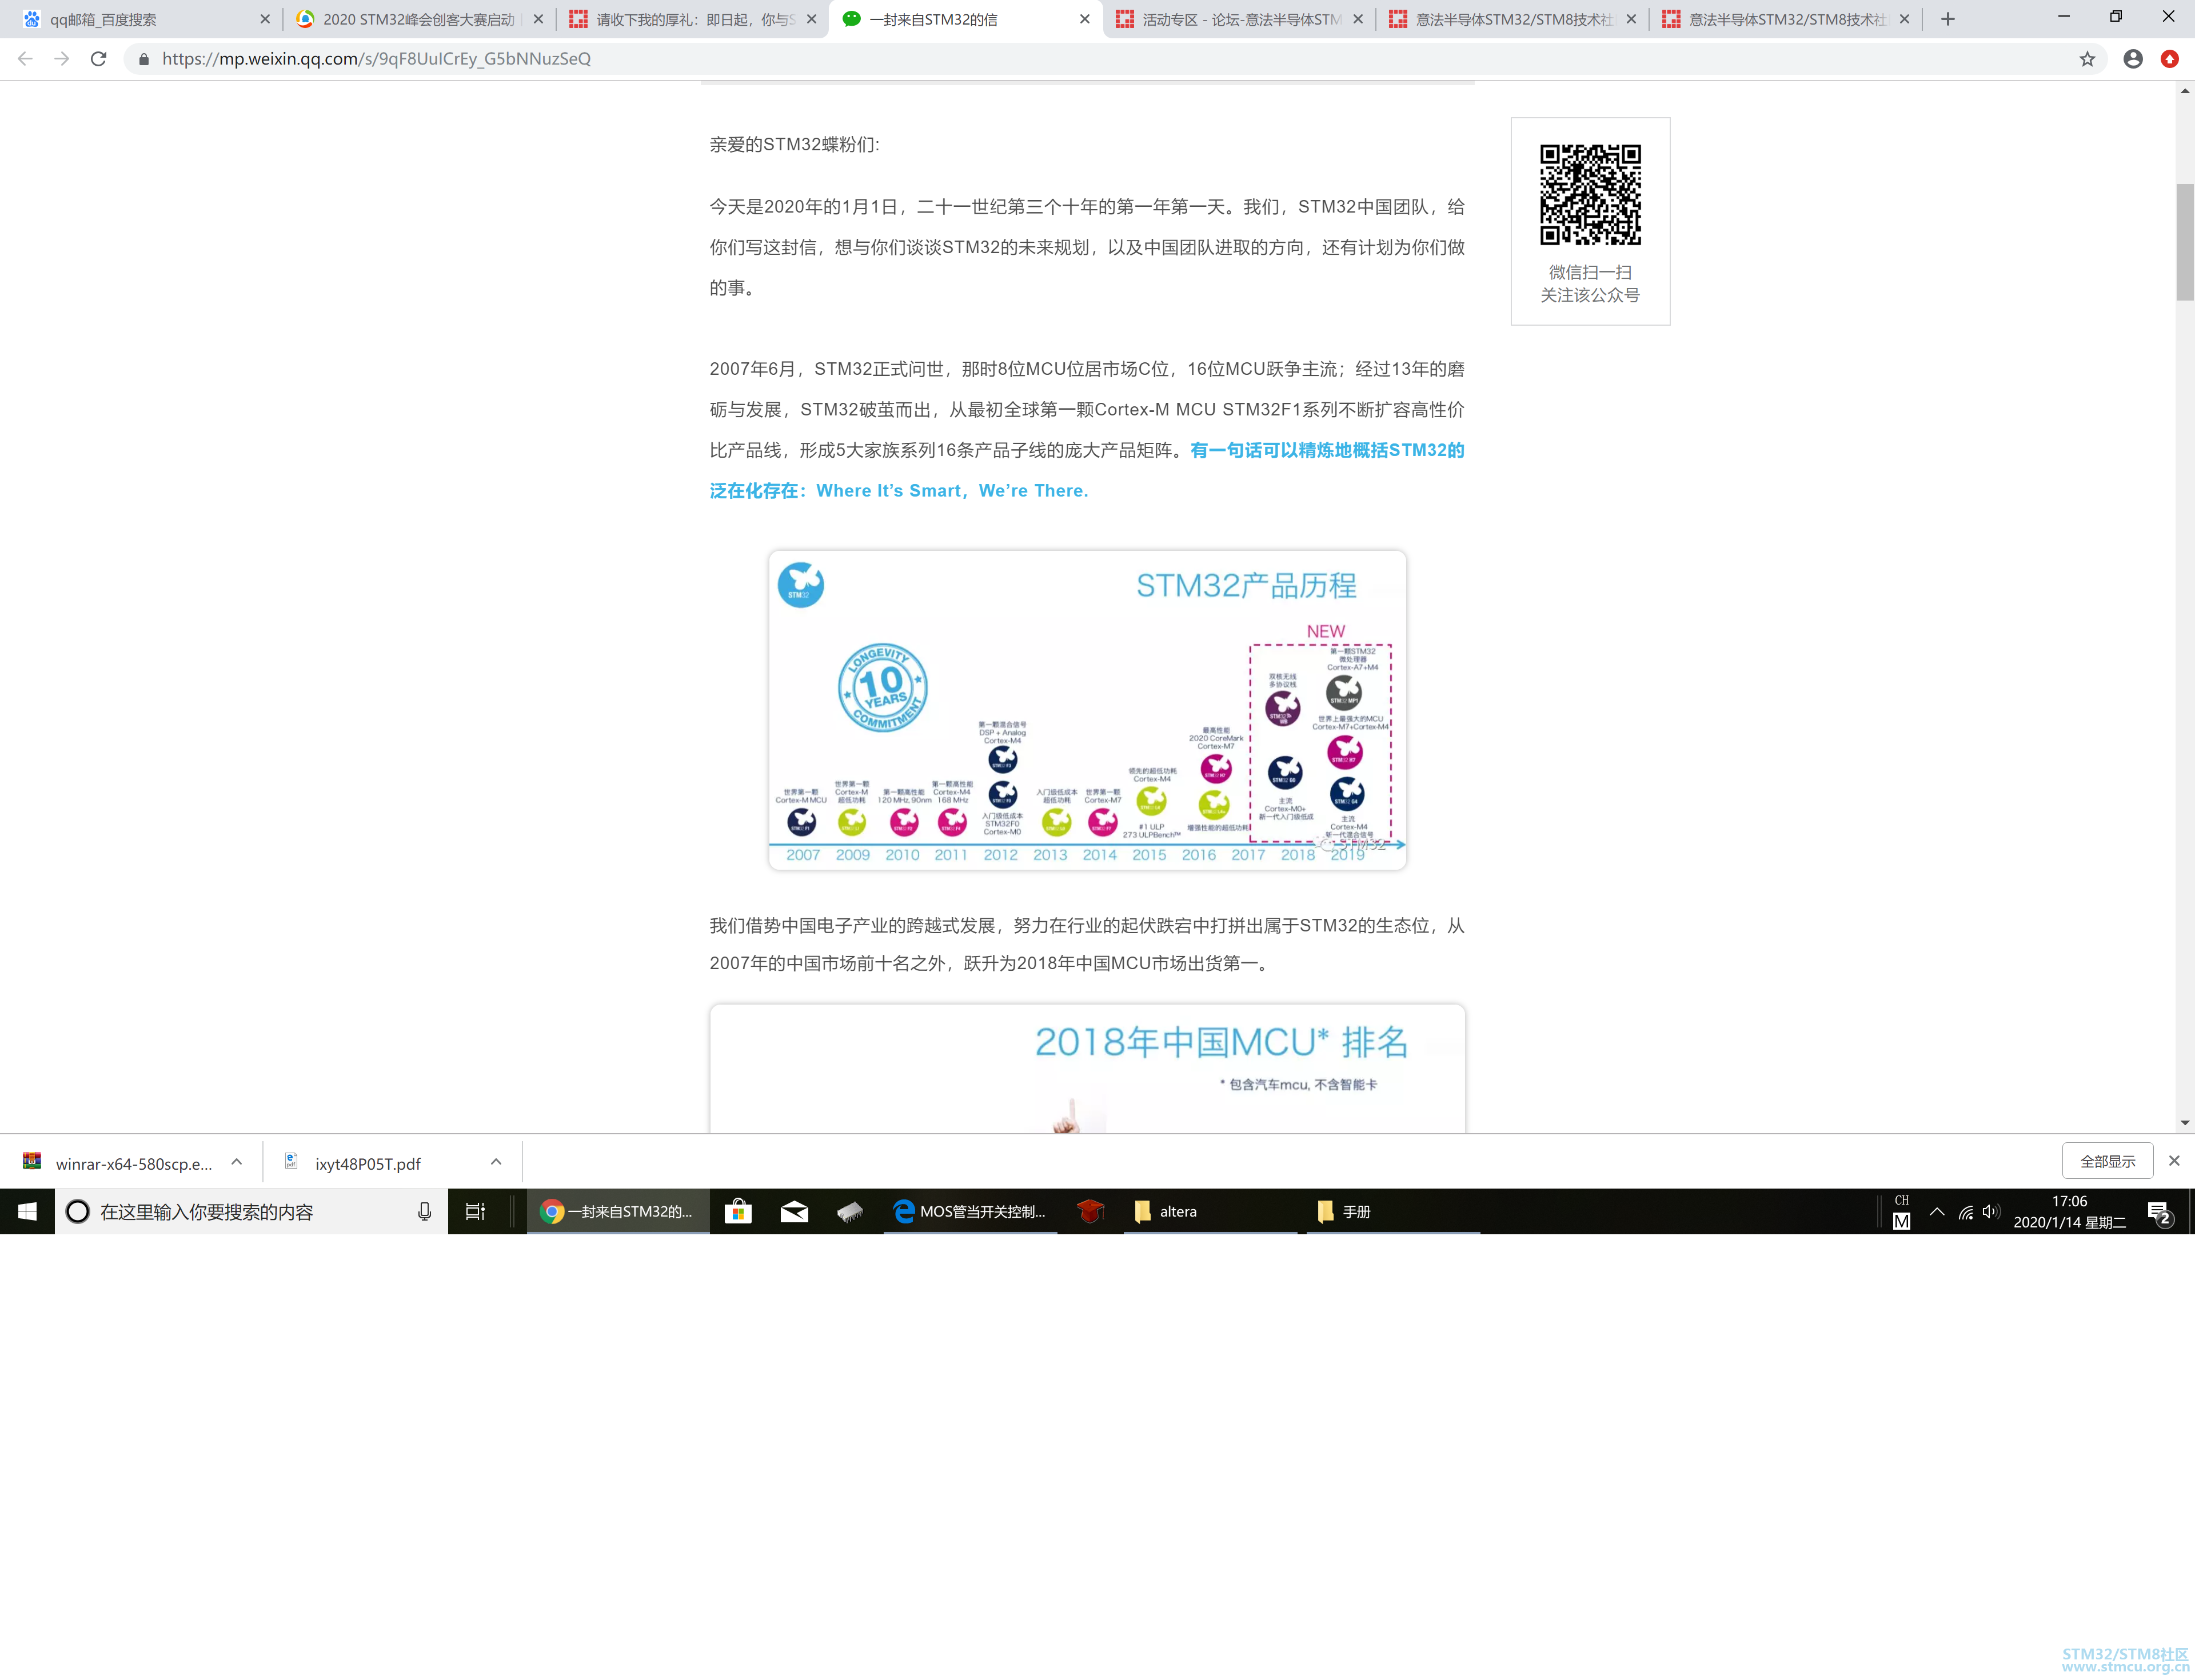Open the chip-icon app on the taskbar

coord(851,1211)
